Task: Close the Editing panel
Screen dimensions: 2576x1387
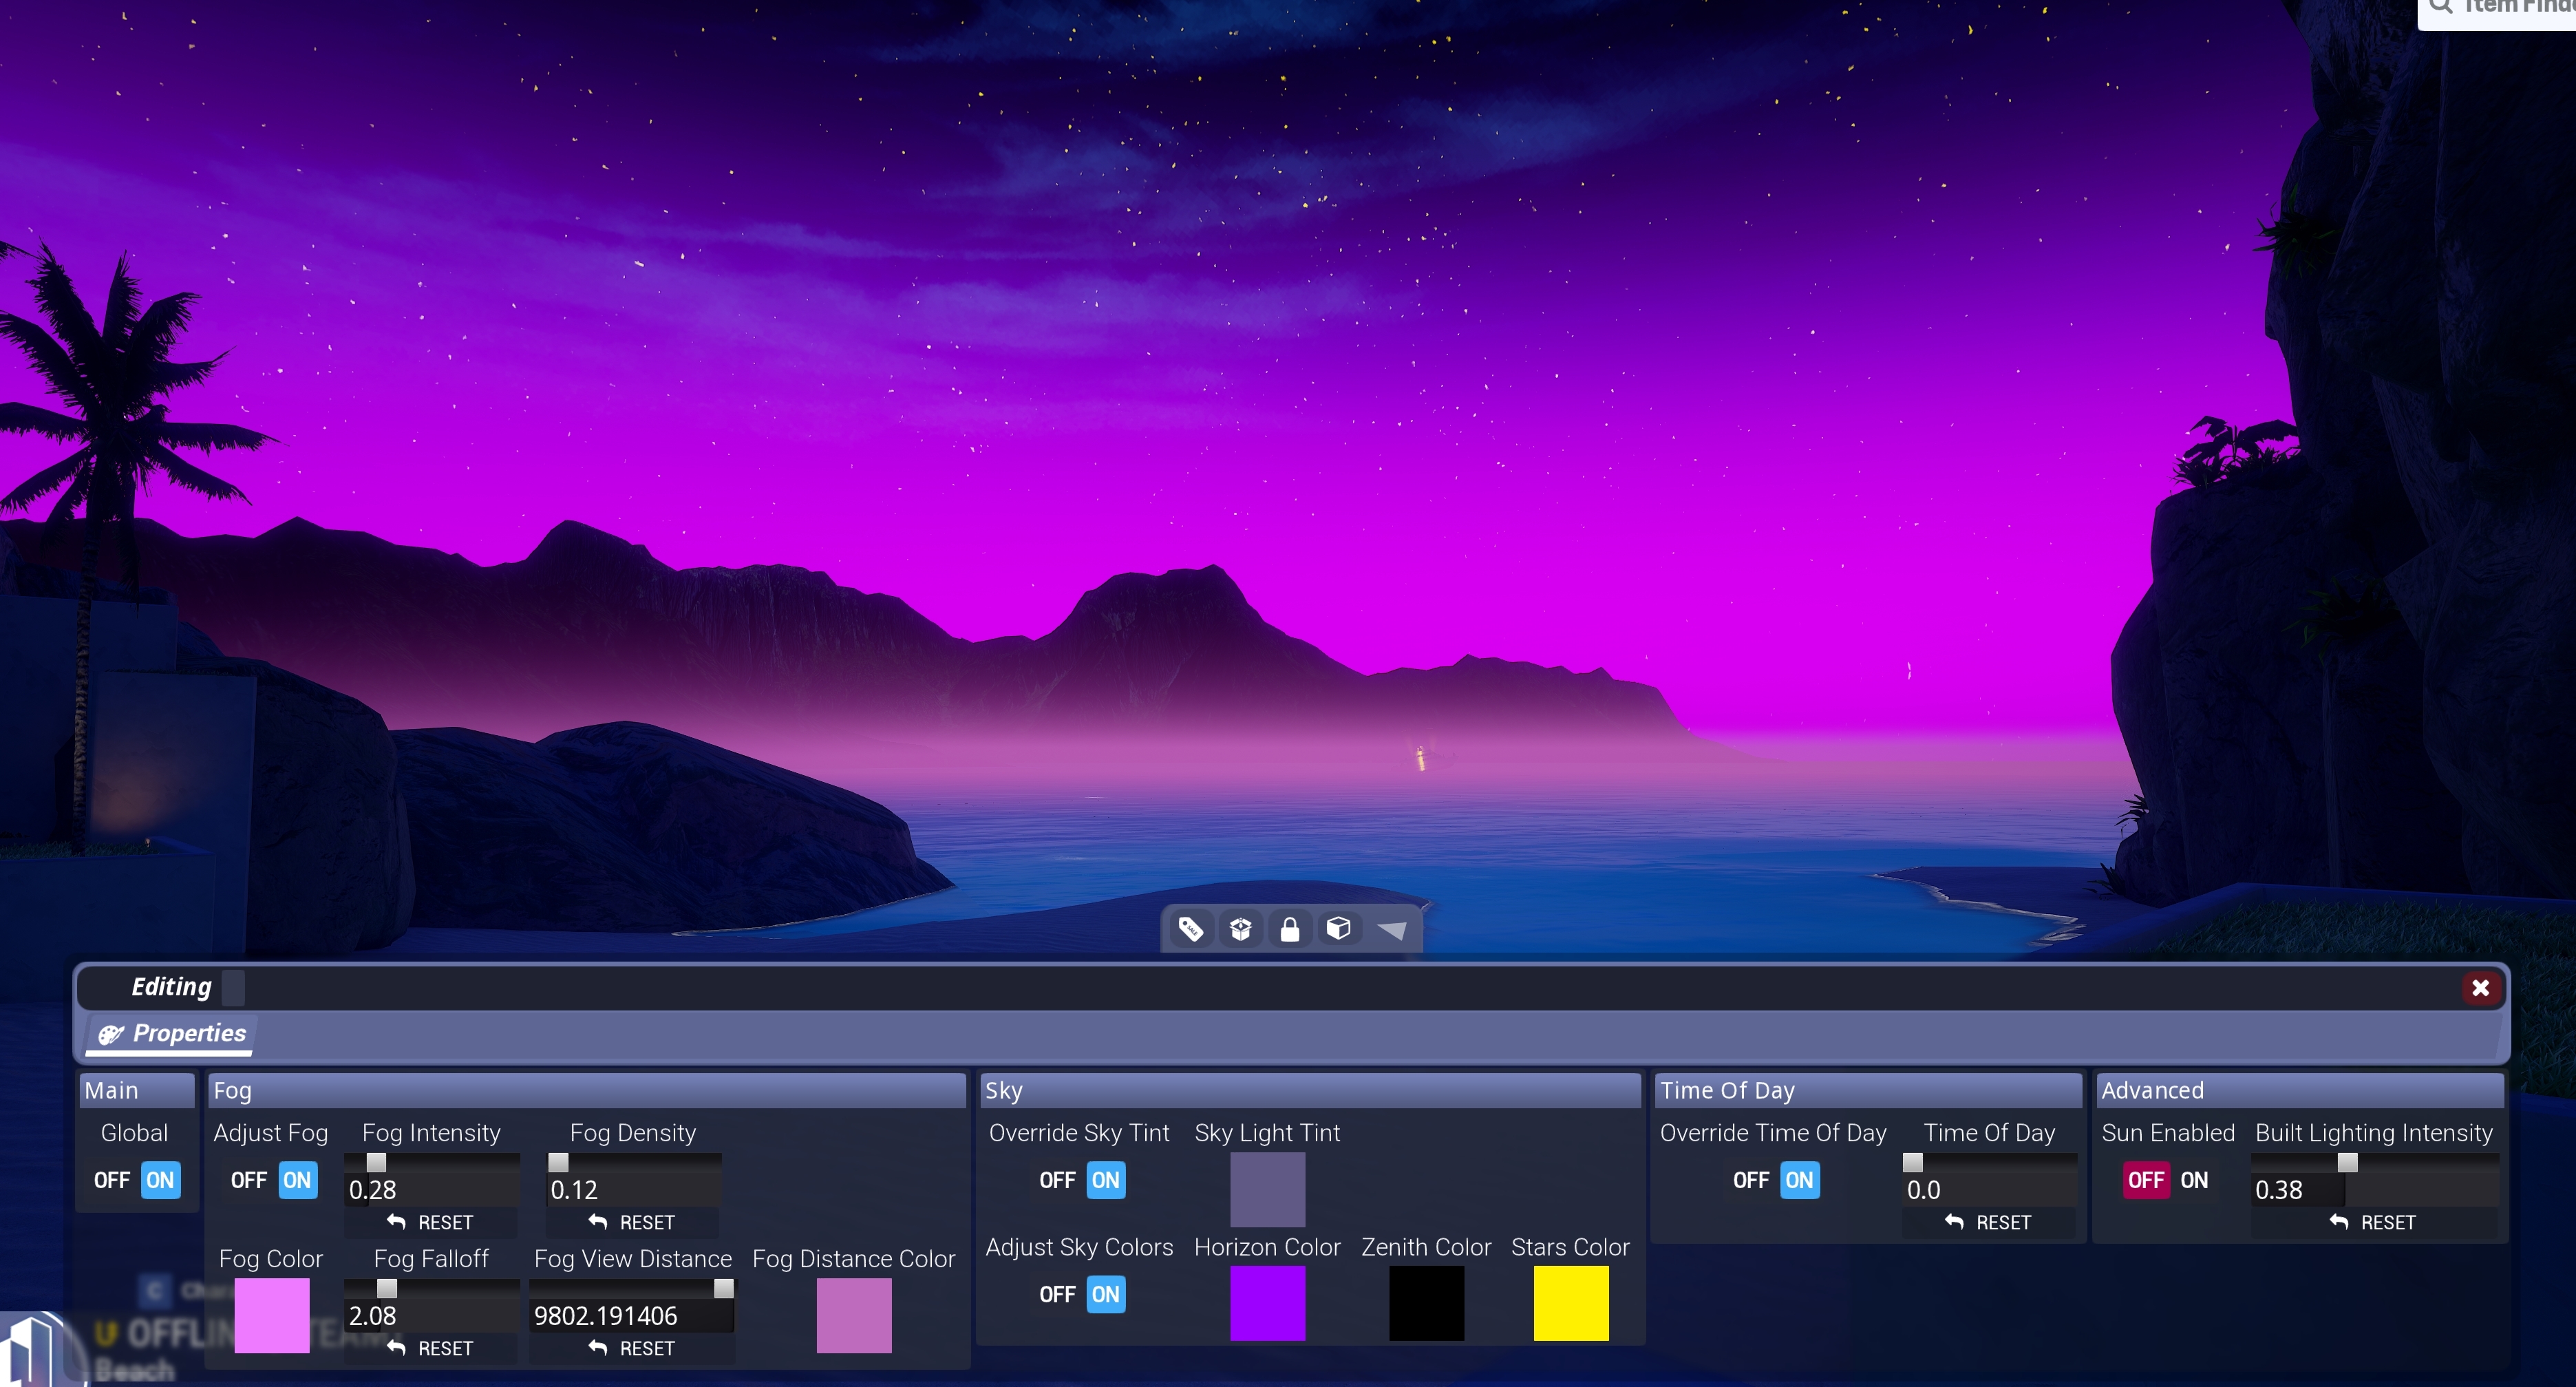Action: (2480, 988)
